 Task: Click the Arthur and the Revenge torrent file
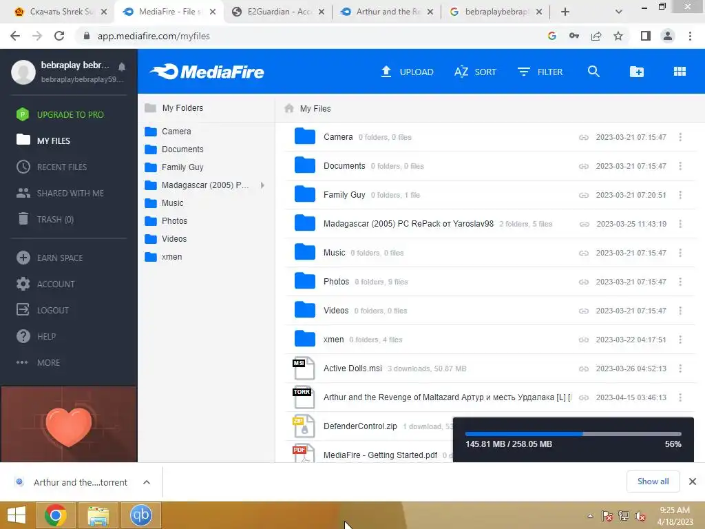[x=447, y=397]
